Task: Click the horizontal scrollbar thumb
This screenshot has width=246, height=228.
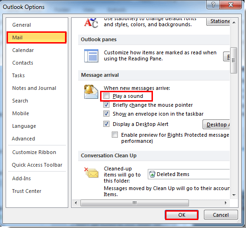Action: (x=135, y=203)
